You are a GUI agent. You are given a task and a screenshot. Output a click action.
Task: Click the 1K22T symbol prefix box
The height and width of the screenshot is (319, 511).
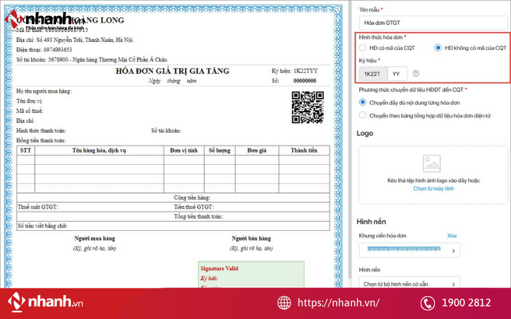pos(373,74)
